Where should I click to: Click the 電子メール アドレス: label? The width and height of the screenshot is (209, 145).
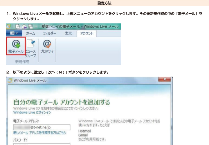click(x=26, y=121)
